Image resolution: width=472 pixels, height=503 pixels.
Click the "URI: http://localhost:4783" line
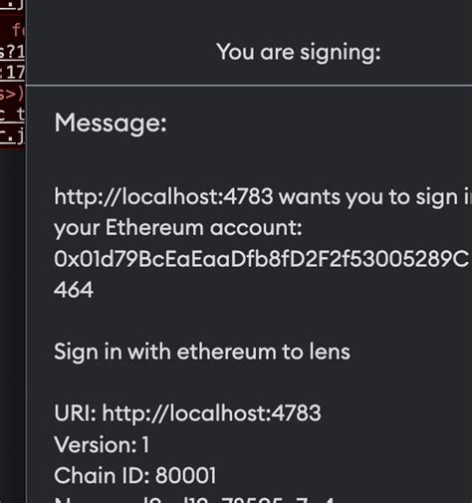pos(187,413)
